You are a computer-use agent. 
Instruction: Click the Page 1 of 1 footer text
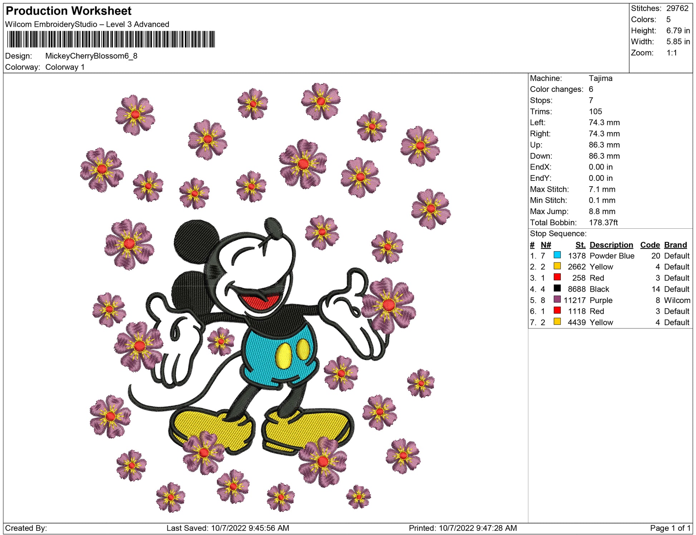(670, 528)
